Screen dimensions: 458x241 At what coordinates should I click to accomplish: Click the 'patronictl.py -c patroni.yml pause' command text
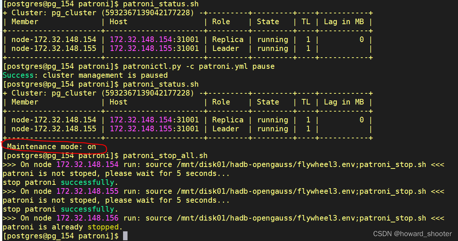click(x=199, y=67)
